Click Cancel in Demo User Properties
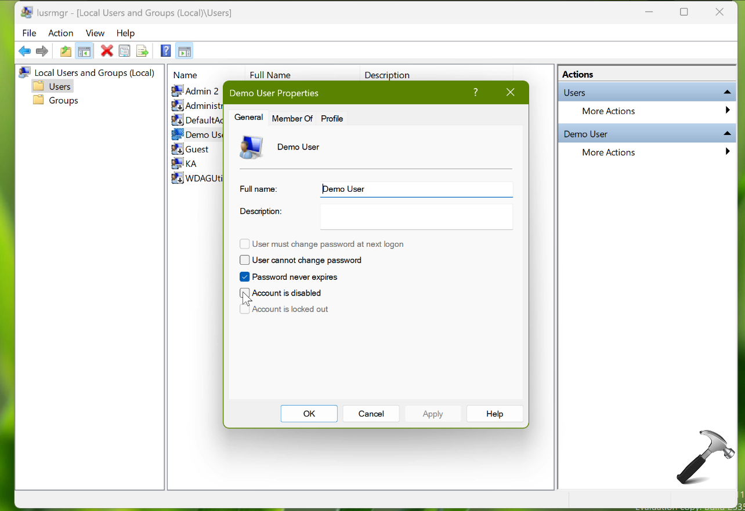 371,414
